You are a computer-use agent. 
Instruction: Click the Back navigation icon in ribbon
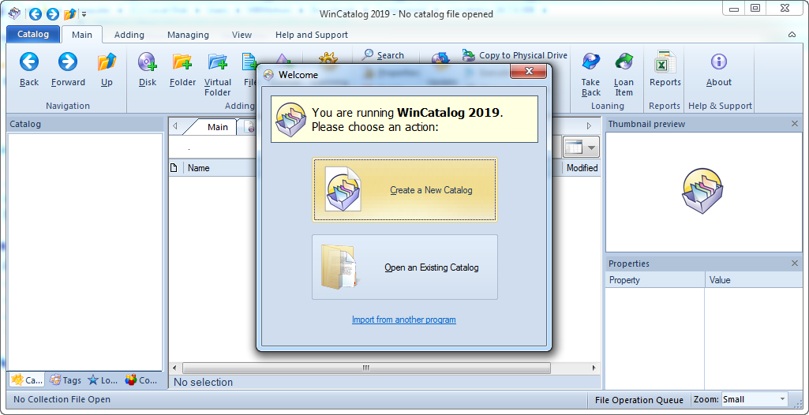[x=29, y=62]
